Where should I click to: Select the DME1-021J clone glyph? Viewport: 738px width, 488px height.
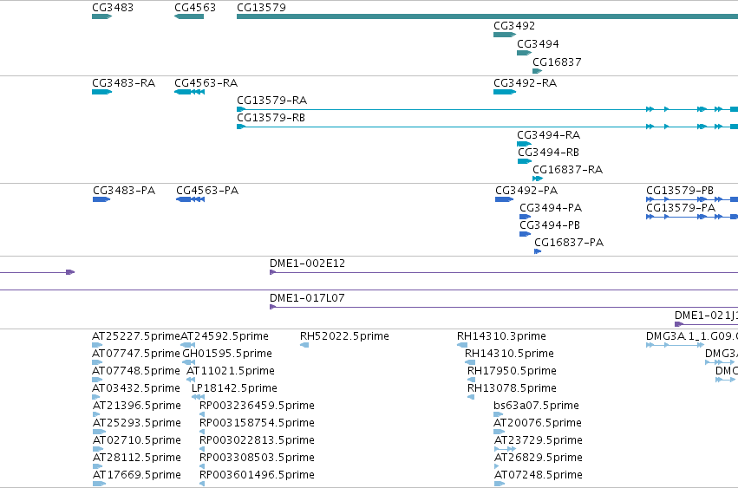pyautogui.click(x=706, y=324)
